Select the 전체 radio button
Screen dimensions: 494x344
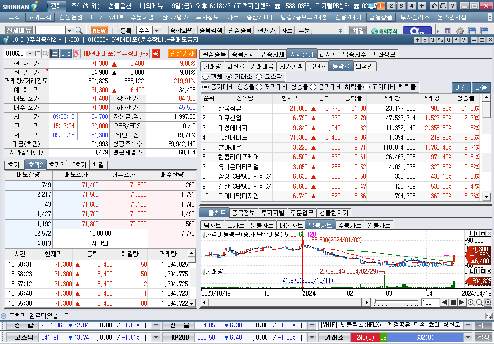click(x=206, y=76)
